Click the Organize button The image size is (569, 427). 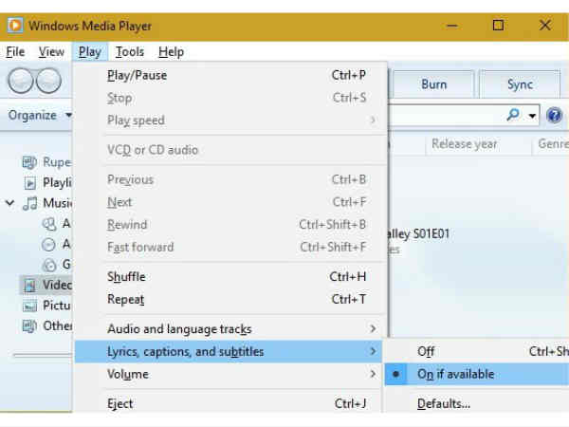(40, 115)
